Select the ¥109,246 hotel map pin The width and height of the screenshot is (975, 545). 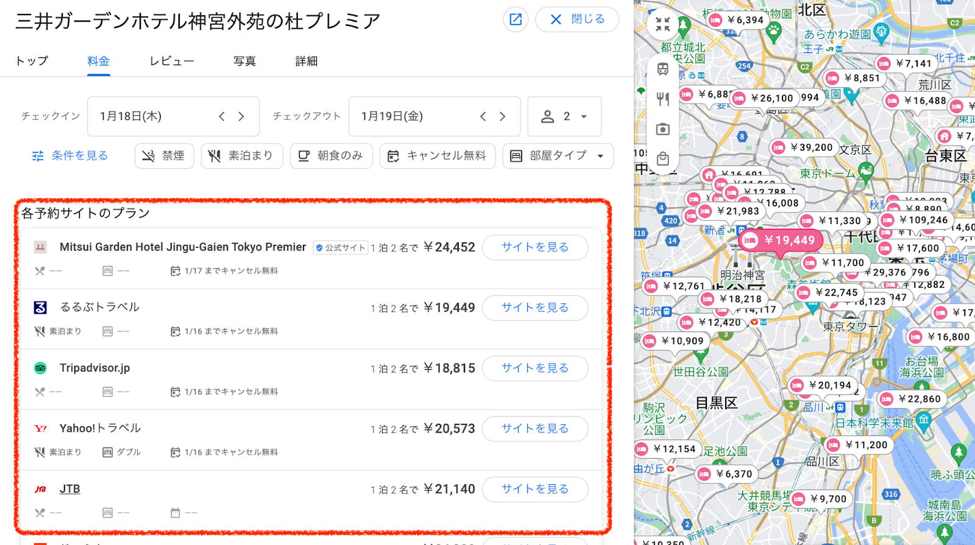click(916, 220)
